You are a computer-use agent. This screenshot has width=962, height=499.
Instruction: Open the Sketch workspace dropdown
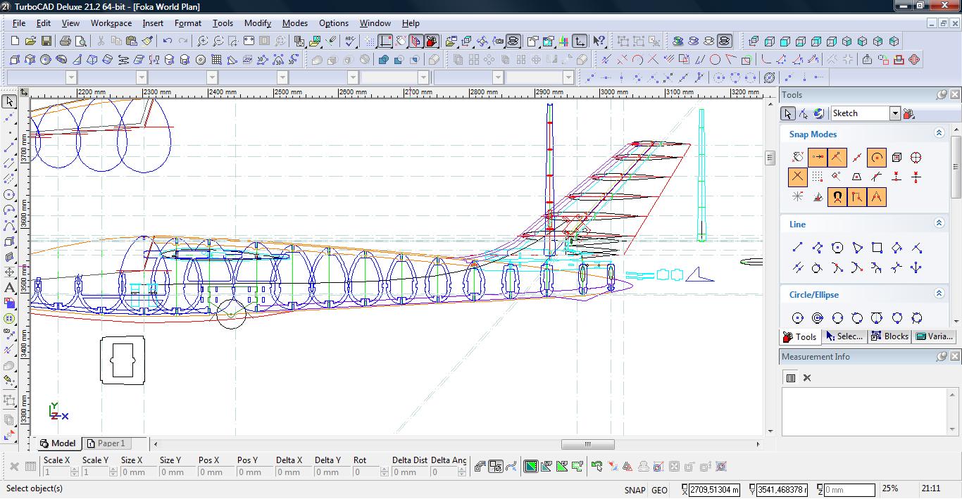tap(894, 113)
